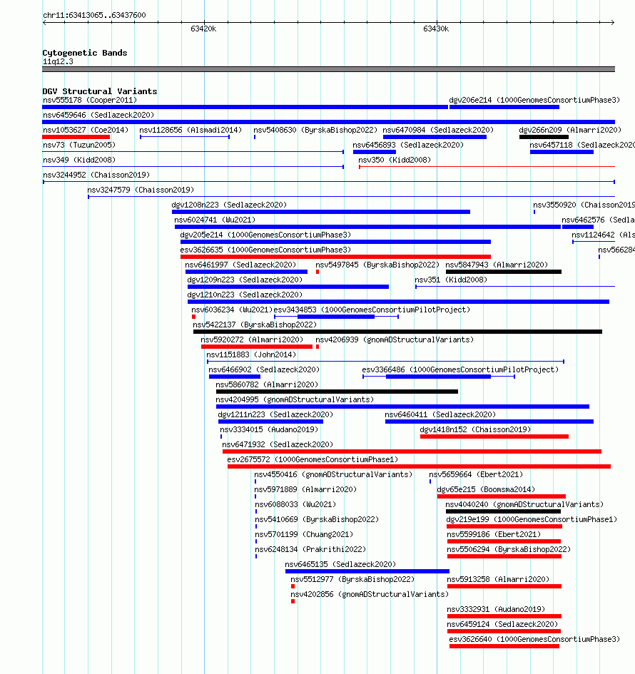
Task: Click nsv4202856 gnomAD variant label
Action: (x=370, y=595)
